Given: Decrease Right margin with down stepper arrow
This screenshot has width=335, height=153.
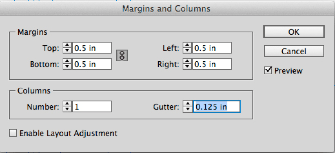Looking at the screenshot, I should click(187, 67).
